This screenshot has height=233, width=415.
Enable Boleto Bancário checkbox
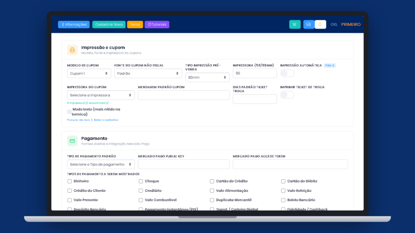(x=283, y=200)
